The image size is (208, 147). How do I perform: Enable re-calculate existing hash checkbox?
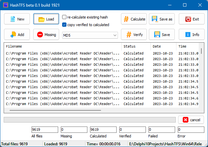pos(64,17)
